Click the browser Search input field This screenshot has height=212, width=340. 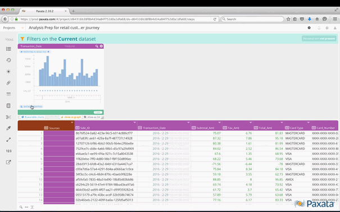click(252, 19)
